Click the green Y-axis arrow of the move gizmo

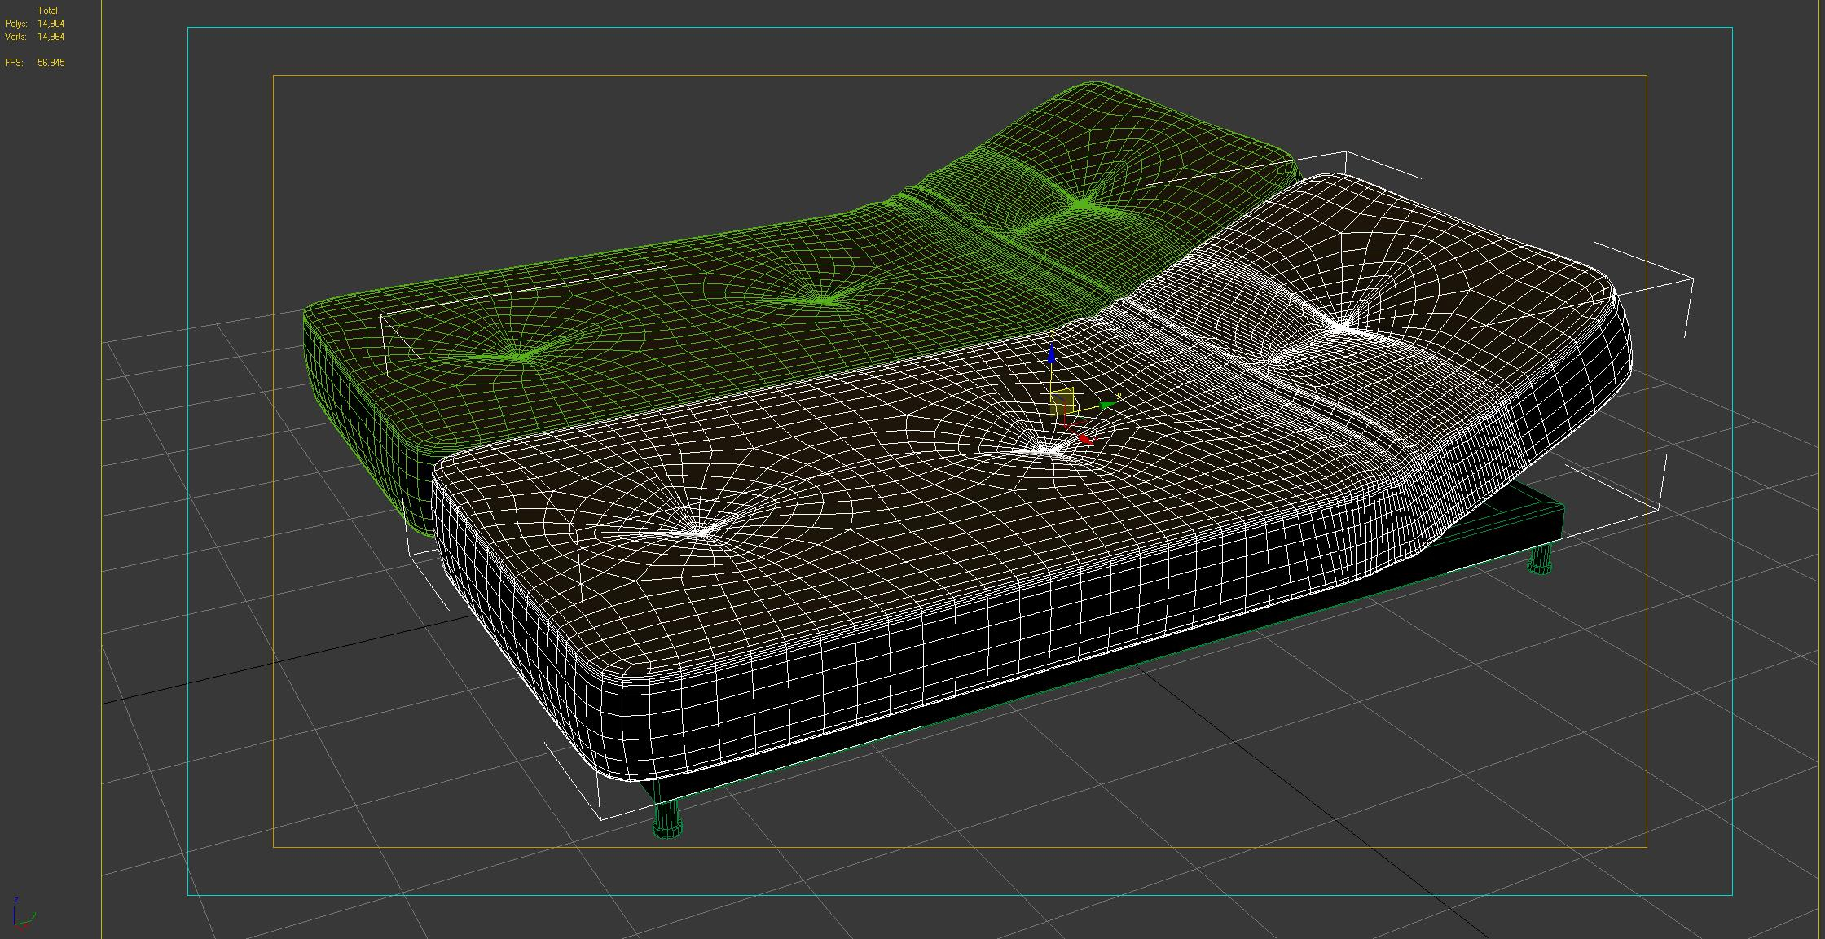point(1107,404)
